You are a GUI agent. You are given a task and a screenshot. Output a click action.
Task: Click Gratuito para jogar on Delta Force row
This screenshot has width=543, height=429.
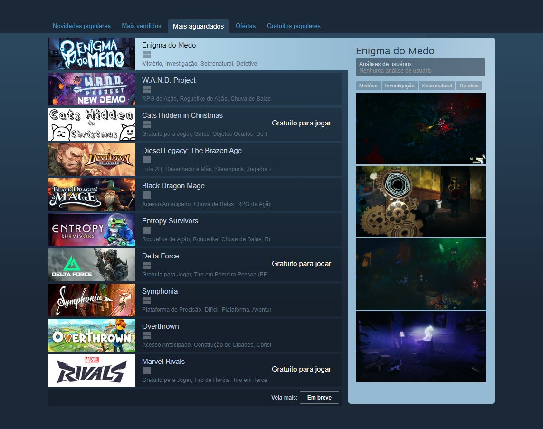(301, 264)
